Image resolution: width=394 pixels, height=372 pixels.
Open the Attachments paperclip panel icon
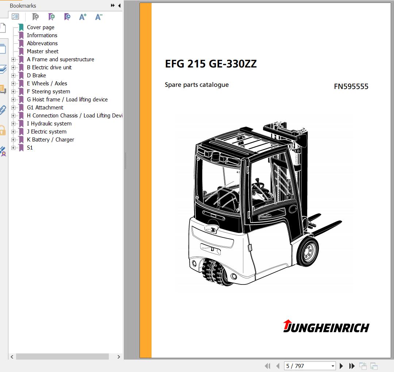click(x=3, y=110)
